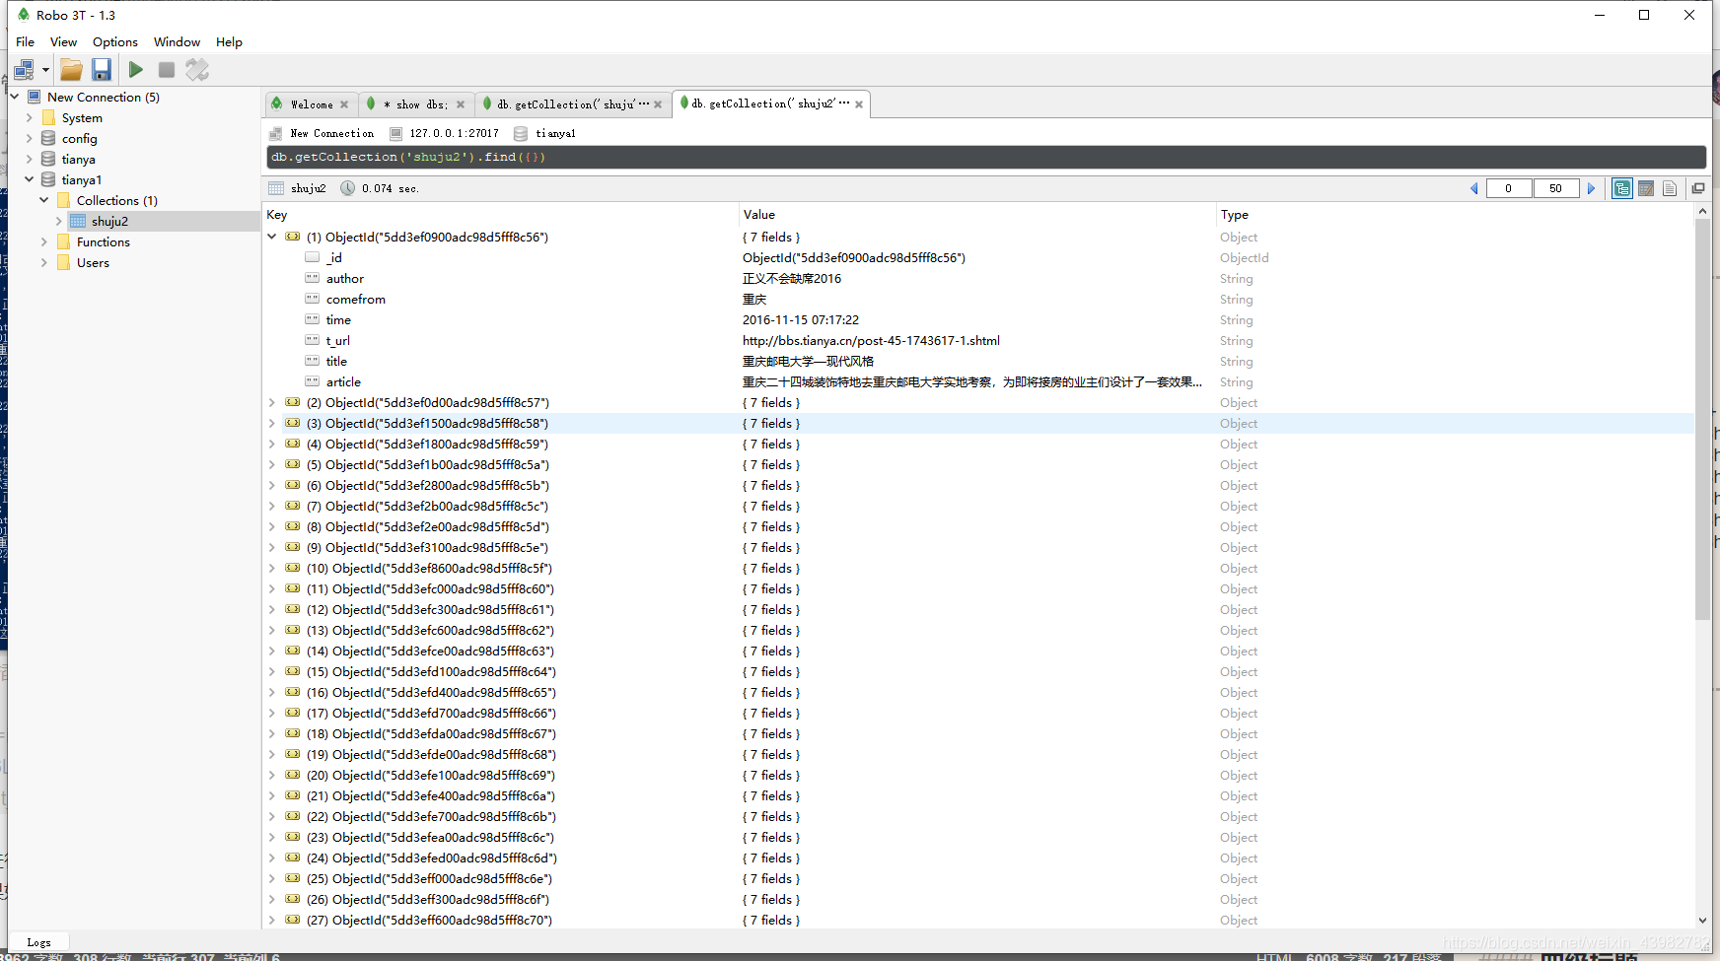
Task: Collapse the tianya1 database node
Action: click(x=30, y=179)
